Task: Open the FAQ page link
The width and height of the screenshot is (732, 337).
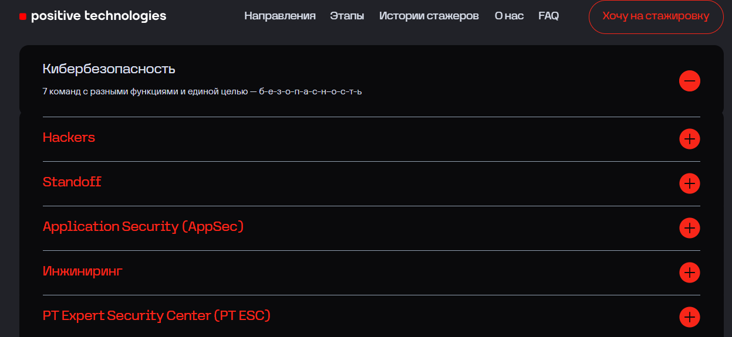Action: point(548,16)
